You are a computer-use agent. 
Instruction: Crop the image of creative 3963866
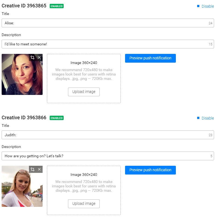click(32, 169)
